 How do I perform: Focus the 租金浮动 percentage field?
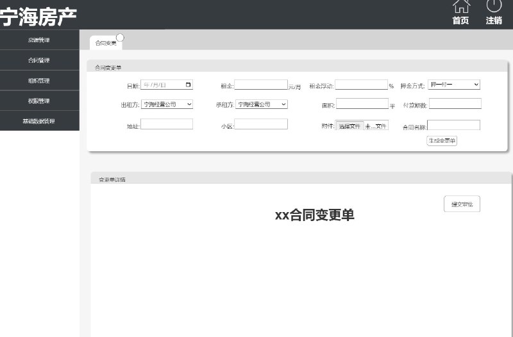pos(361,85)
